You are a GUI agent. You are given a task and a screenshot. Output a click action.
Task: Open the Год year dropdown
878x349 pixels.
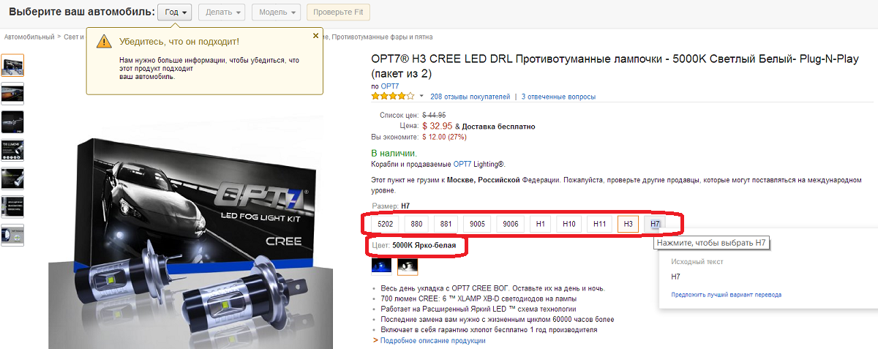coord(176,12)
